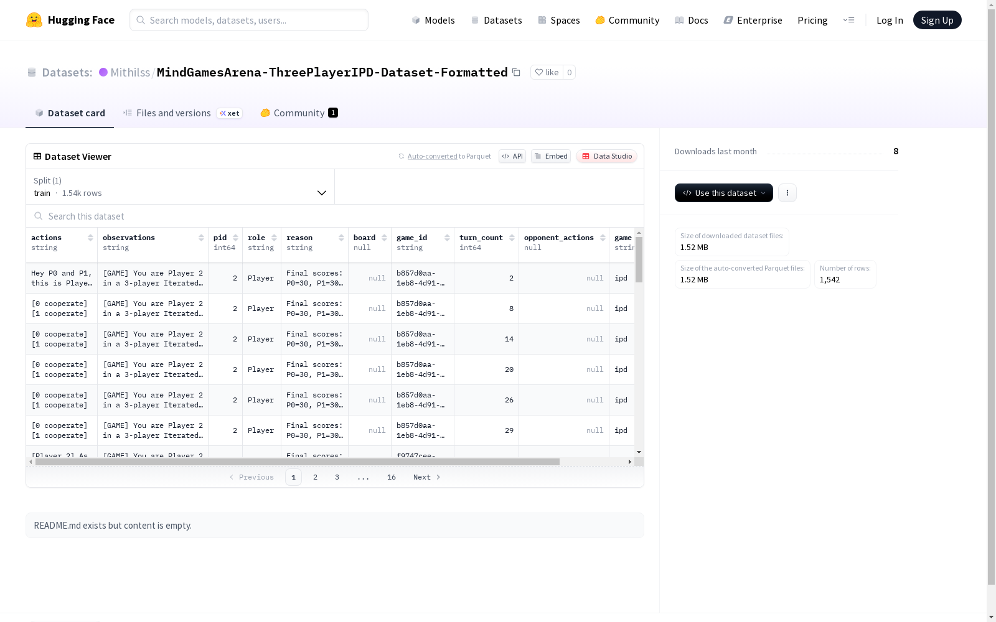This screenshot has height=622, width=996.
Task: Click the Next page button
Action: (427, 477)
